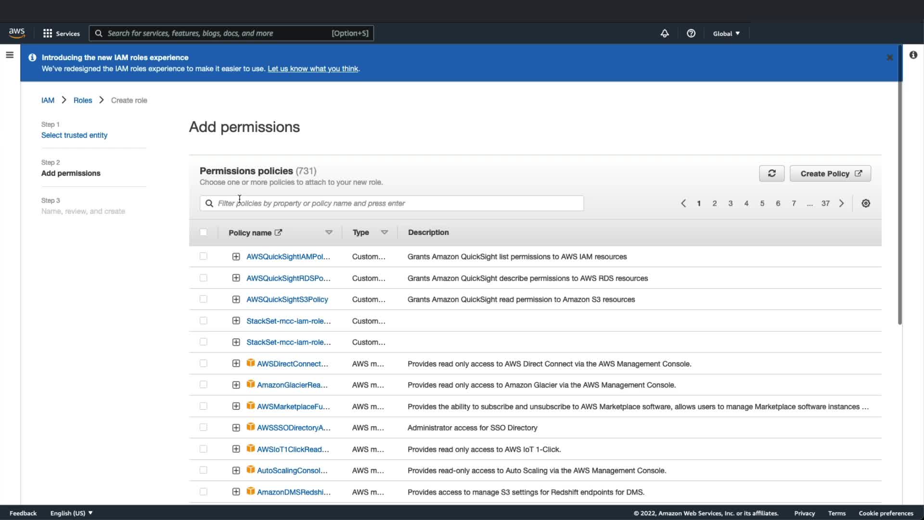This screenshot has width=924, height=520.
Task: Open the Services grid menu
Action: 61,33
